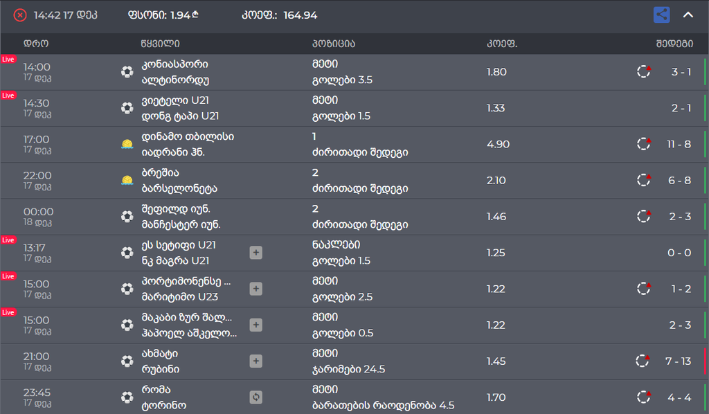Image resolution: width=709 pixels, height=414 pixels.
Task: Click odds value 4.90
Action: [x=498, y=144]
